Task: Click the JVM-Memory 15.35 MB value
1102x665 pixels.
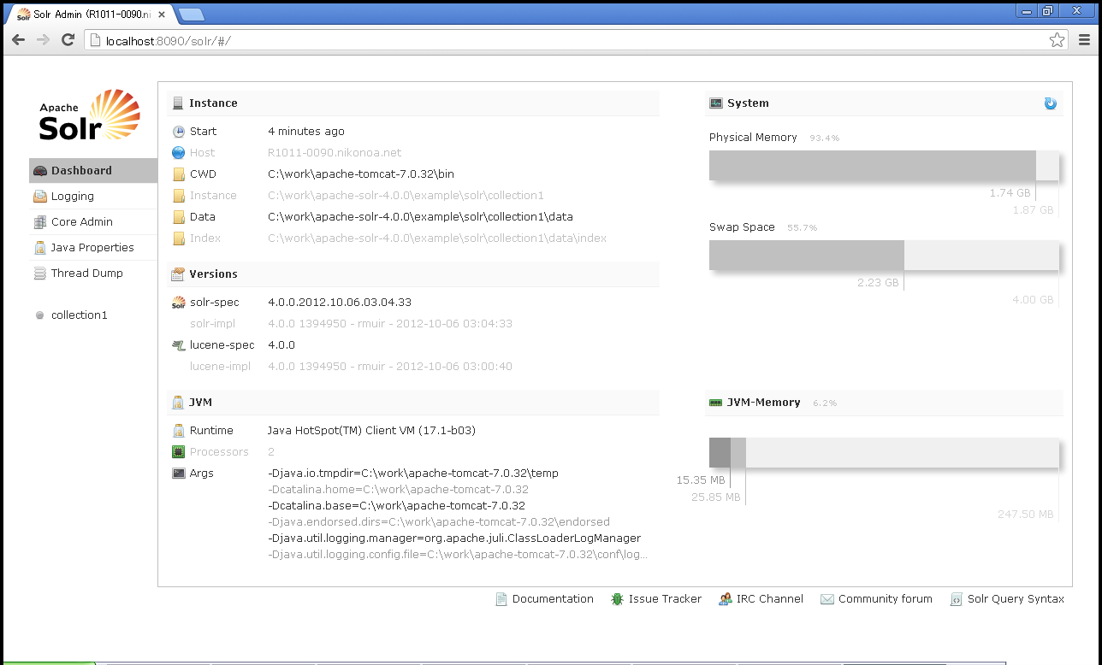Action: (x=701, y=480)
